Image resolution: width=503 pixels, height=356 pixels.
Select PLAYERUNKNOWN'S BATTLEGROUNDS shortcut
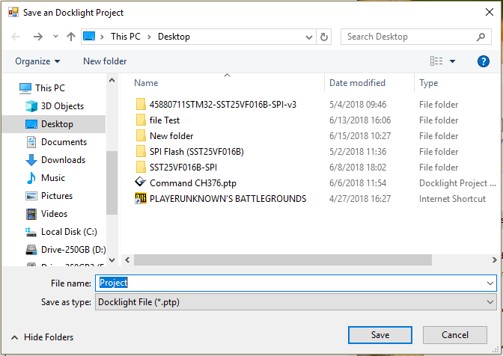click(x=228, y=199)
